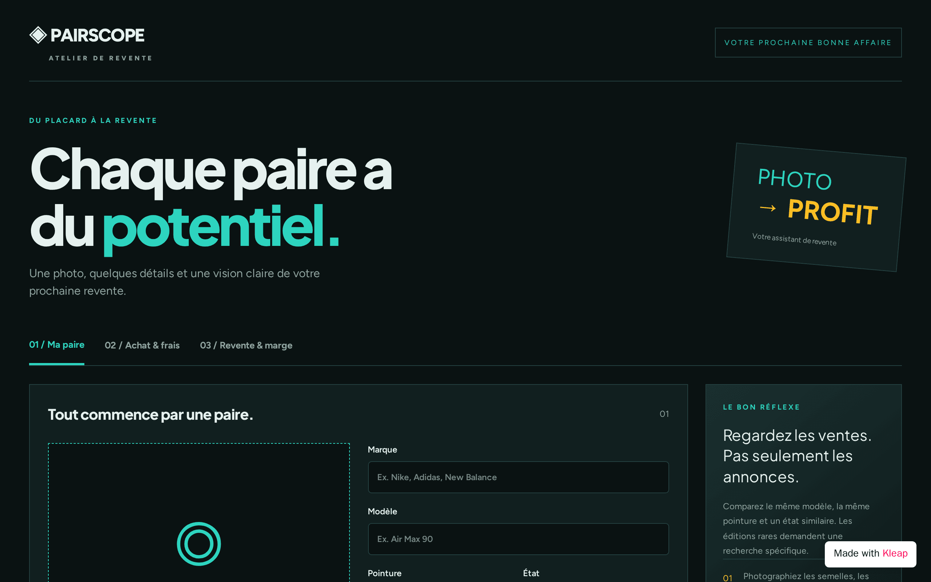This screenshot has width=931, height=582.
Task: Click "Votre assistant de revente" caption
Action: 794,239
